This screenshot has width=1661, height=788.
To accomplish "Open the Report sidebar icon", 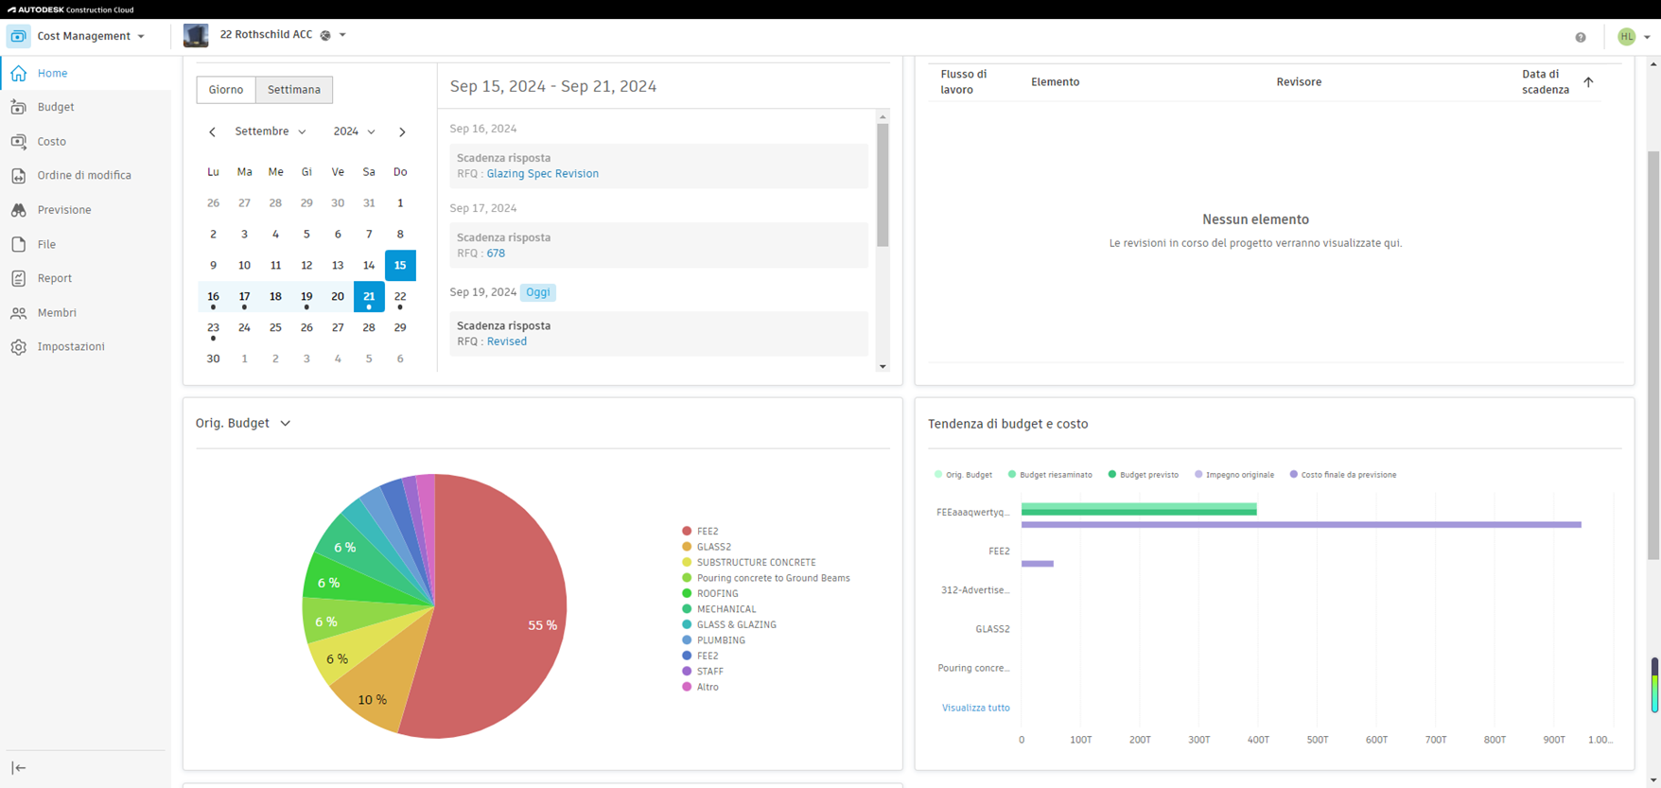I will (19, 278).
